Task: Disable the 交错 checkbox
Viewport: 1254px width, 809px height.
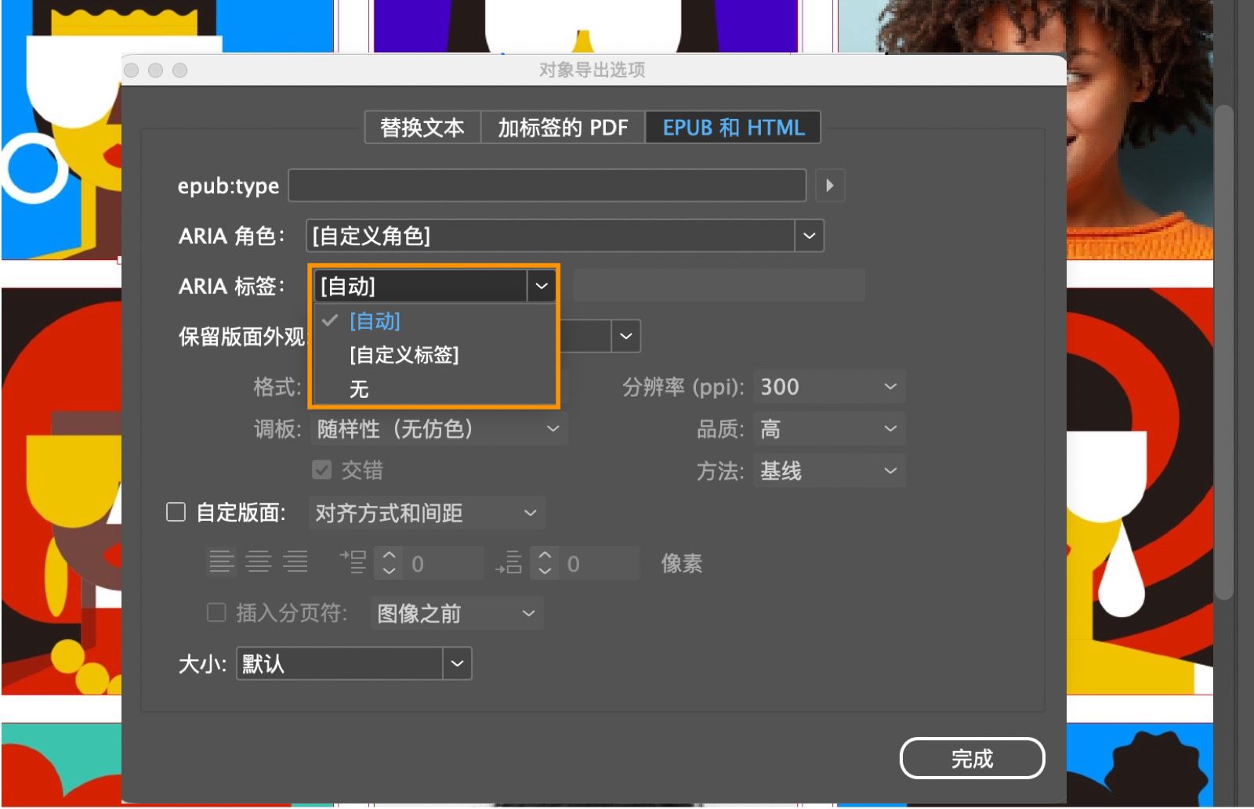Action: point(321,469)
